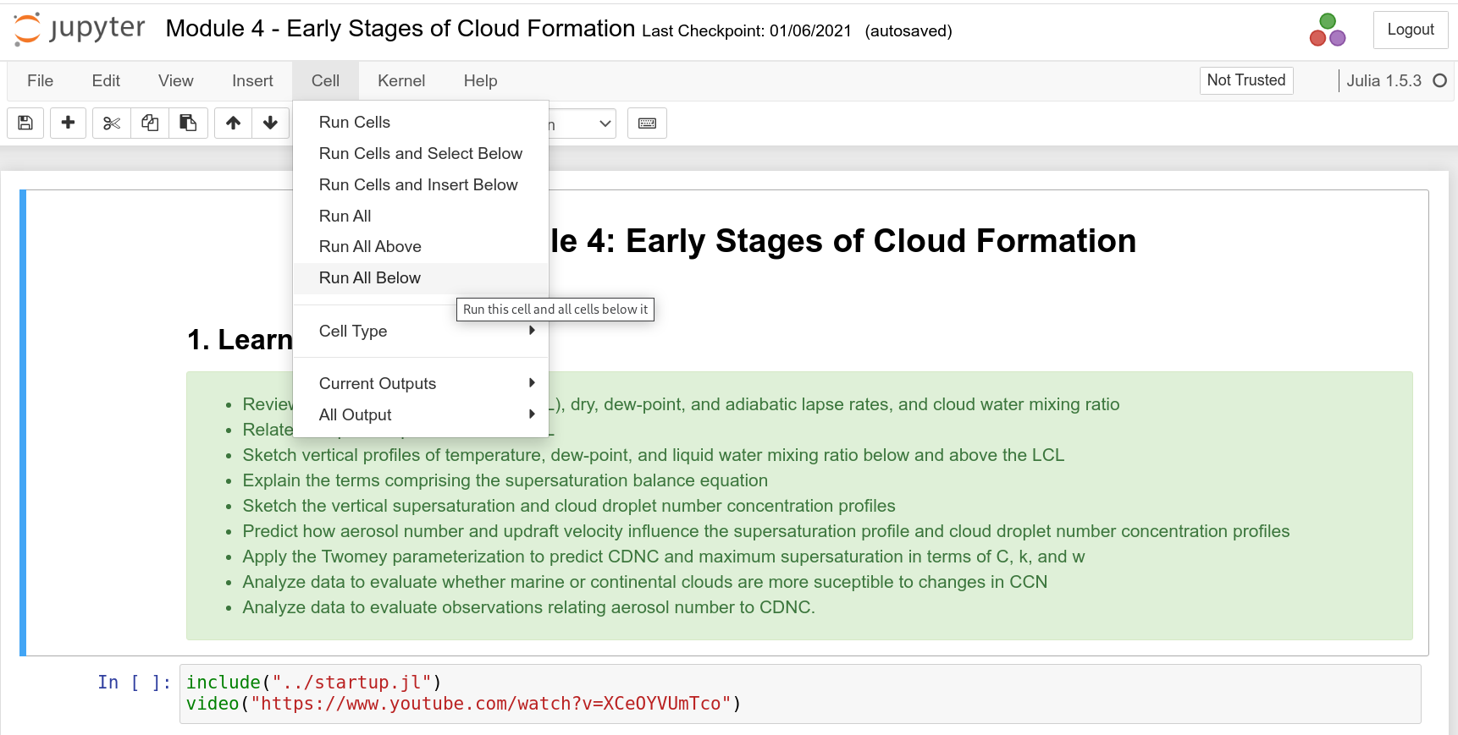Viewport: 1458px width, 735px height.
Task: Toggle the Not Trusted notebook status
Action: click(x=1245, y=80)
